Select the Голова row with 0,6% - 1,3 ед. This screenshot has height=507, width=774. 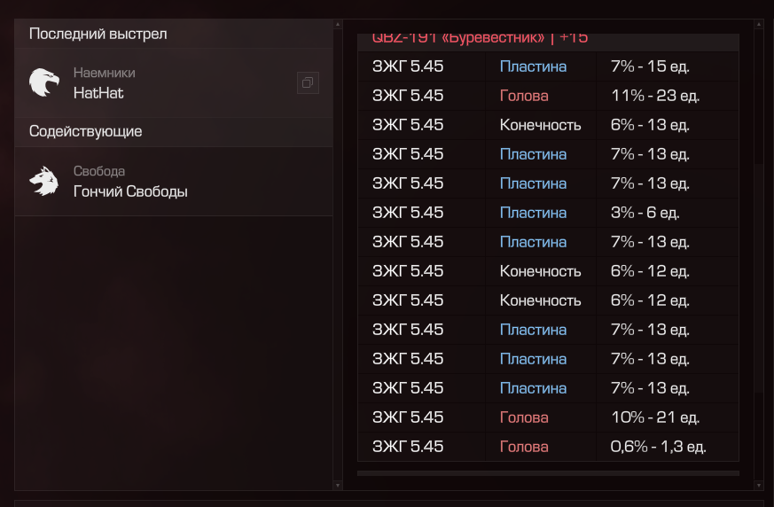pos(548,446)
